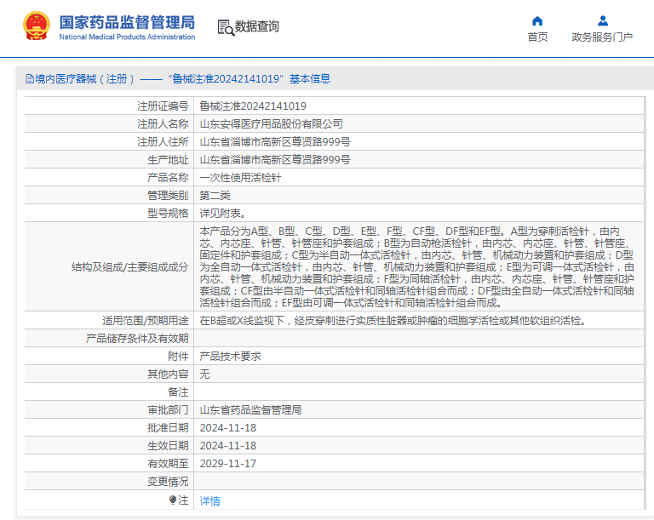The height and width of the screenshot is (520, 654).
Task: Click the 型号规格 value 详见附表
Action: click(x=222, y=214)
